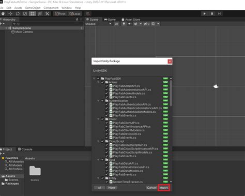Toggle Local handle rotation

(x=75, y=14)
